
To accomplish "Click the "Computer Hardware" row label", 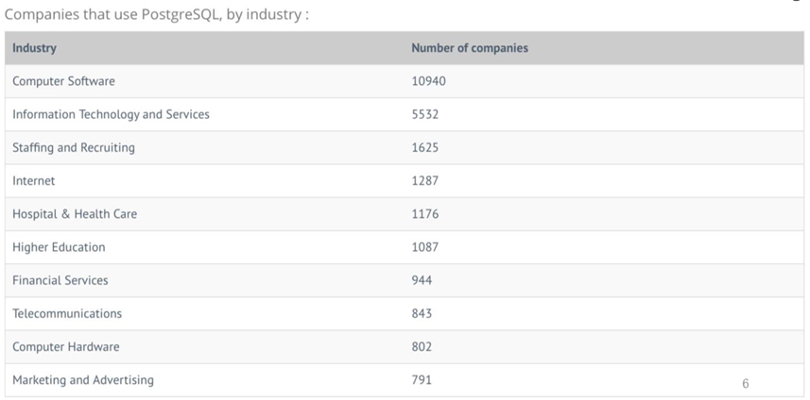I will [x=66, y=346].
